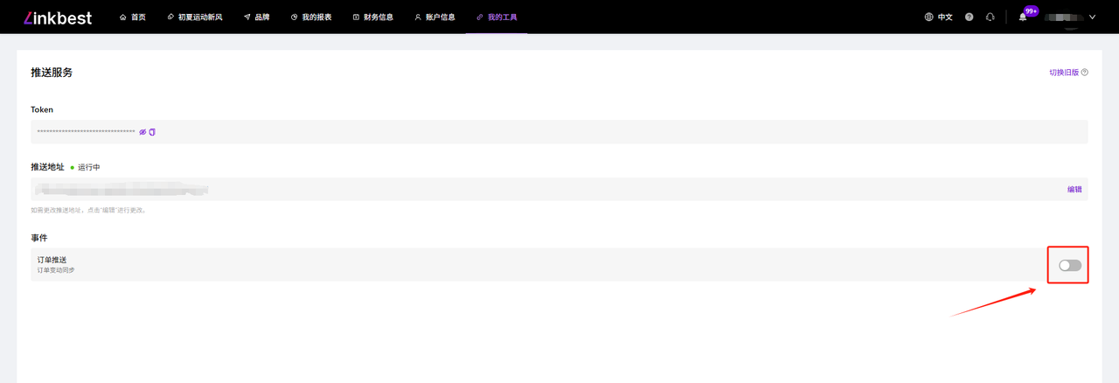Open the 我的报表 menu item
1119x383 pixels.
coord(311,17)
